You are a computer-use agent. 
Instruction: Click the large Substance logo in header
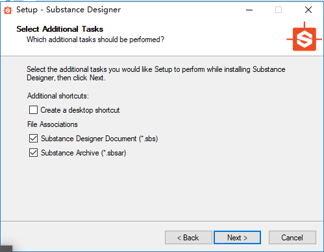[304, 37]
